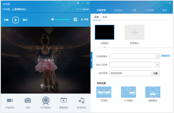Play the current song

coord(16,20)
